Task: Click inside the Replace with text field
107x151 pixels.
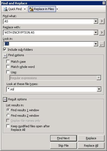Action: [x=49, y=32]
